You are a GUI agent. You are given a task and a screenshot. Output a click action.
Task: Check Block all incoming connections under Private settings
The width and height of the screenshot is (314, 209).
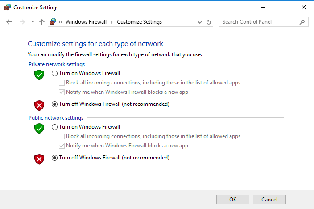pyautogui.click(x=62, y=83)
